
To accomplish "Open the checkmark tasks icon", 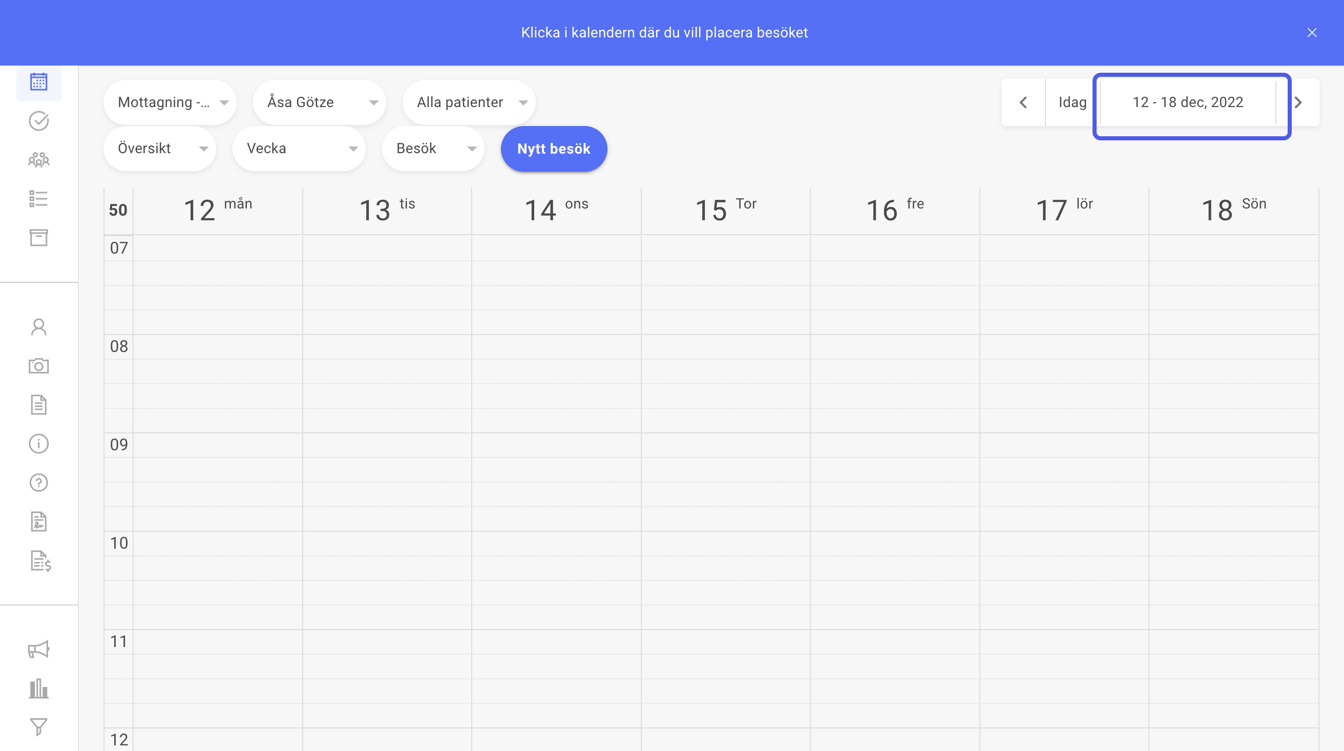I will click(38, 121).
